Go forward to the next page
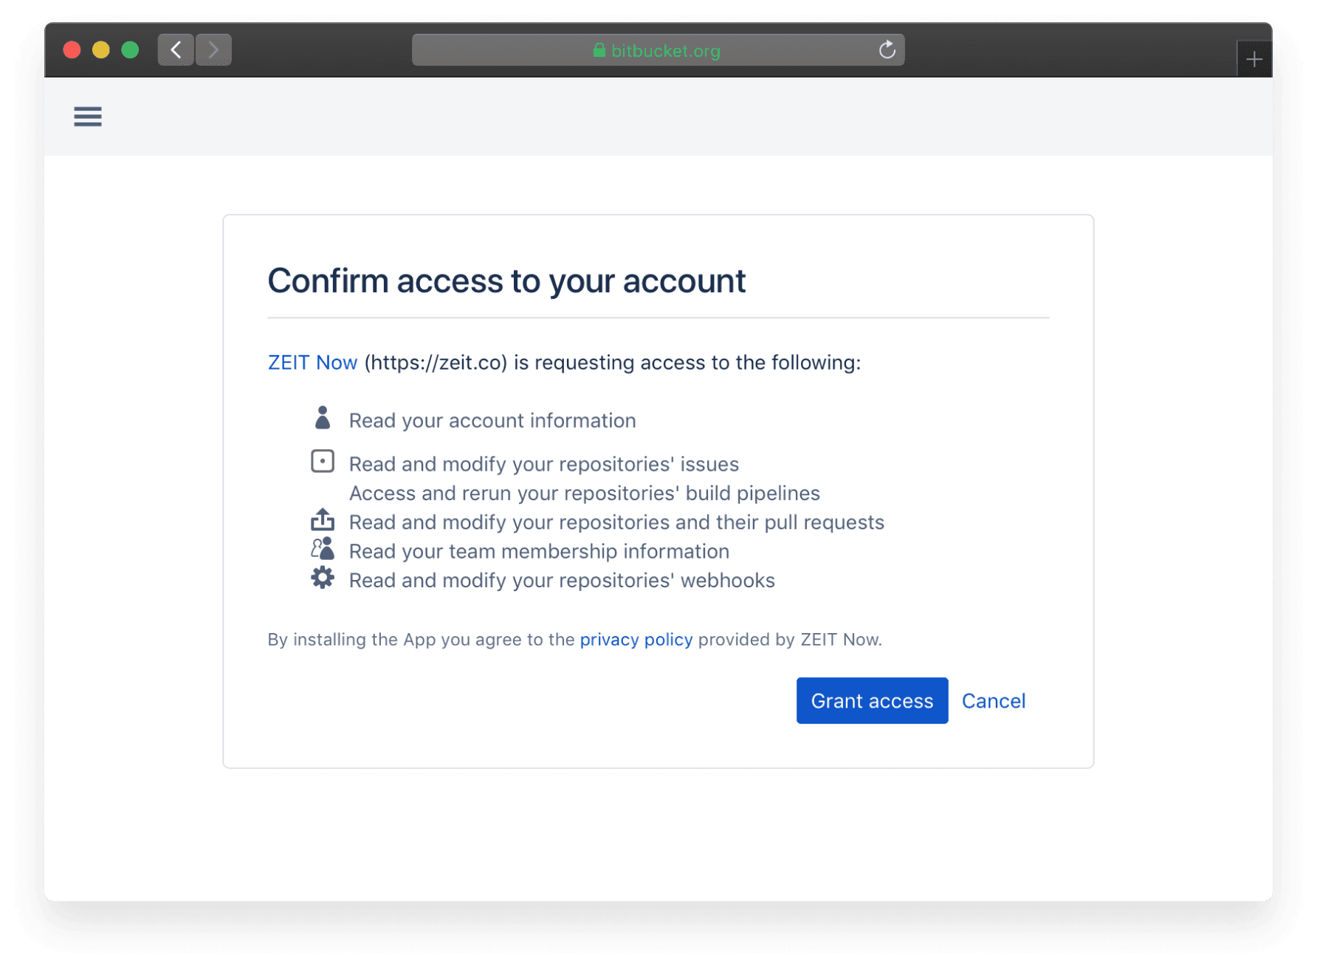 coord(214,50)
